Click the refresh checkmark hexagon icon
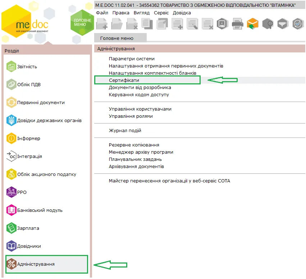The height and width of the screenshot is (279, 306). (x=298, y=24)
